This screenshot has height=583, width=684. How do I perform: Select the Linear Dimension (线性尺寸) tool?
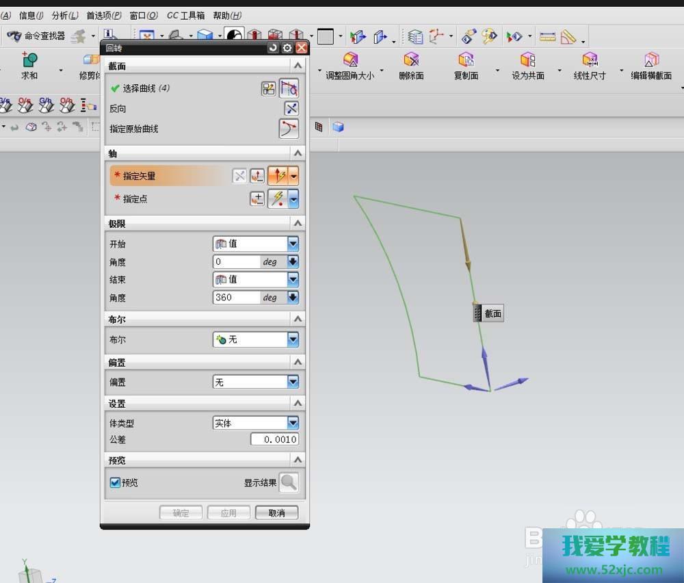point(589,66)
